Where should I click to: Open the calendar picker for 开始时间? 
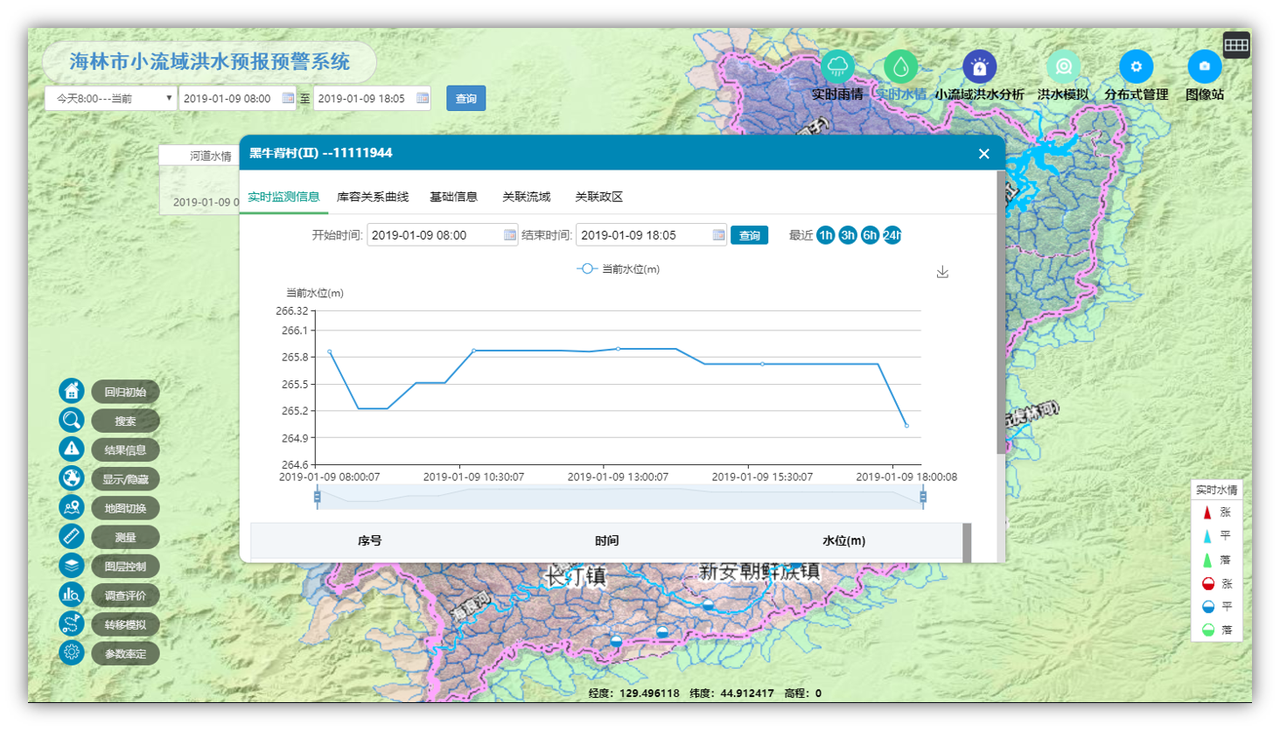509,235
